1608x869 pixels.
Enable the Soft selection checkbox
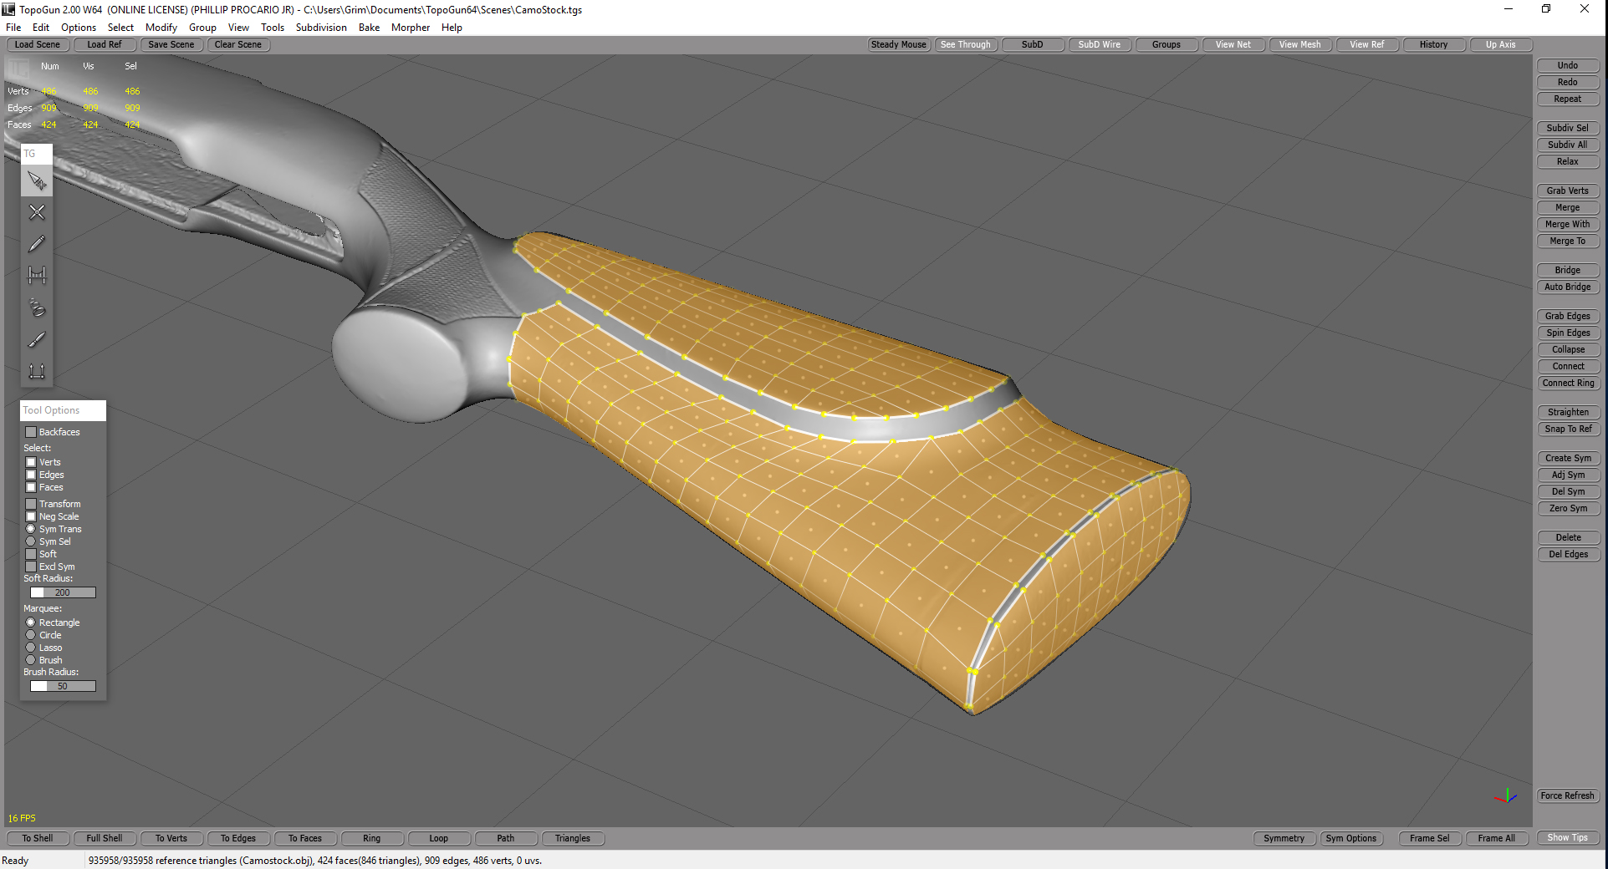click(31, 554)
